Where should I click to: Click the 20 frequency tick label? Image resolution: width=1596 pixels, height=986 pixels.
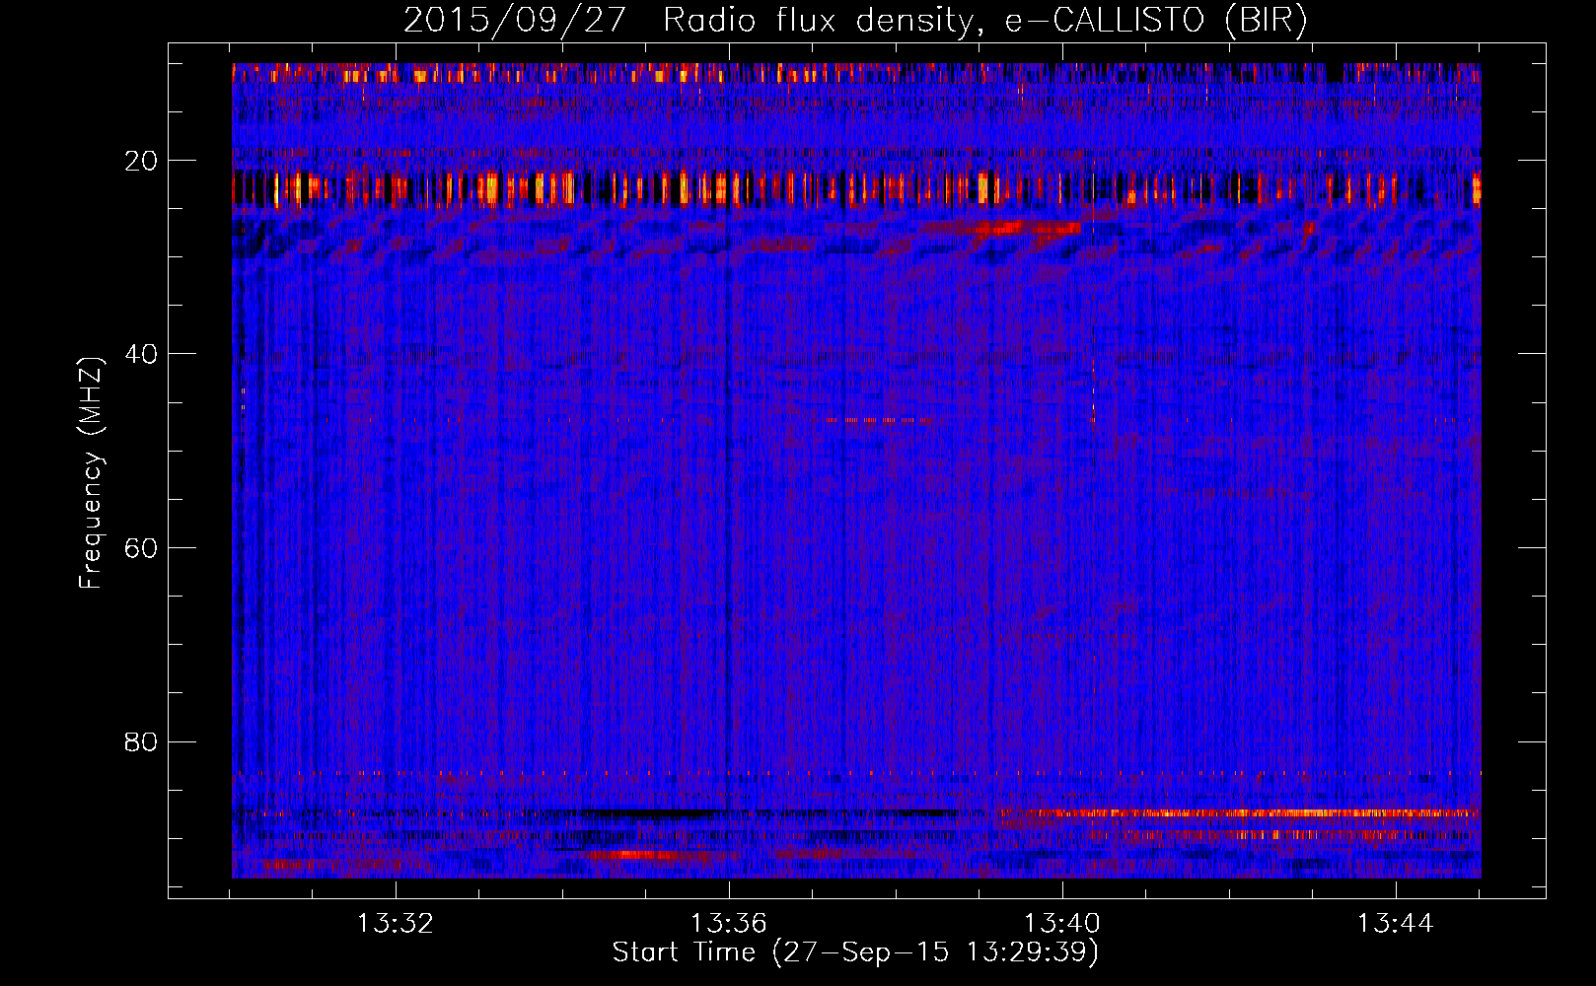pos(142,160)
